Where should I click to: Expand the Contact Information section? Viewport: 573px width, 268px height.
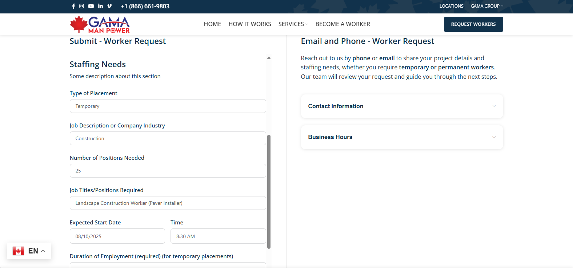coord(402,106)
